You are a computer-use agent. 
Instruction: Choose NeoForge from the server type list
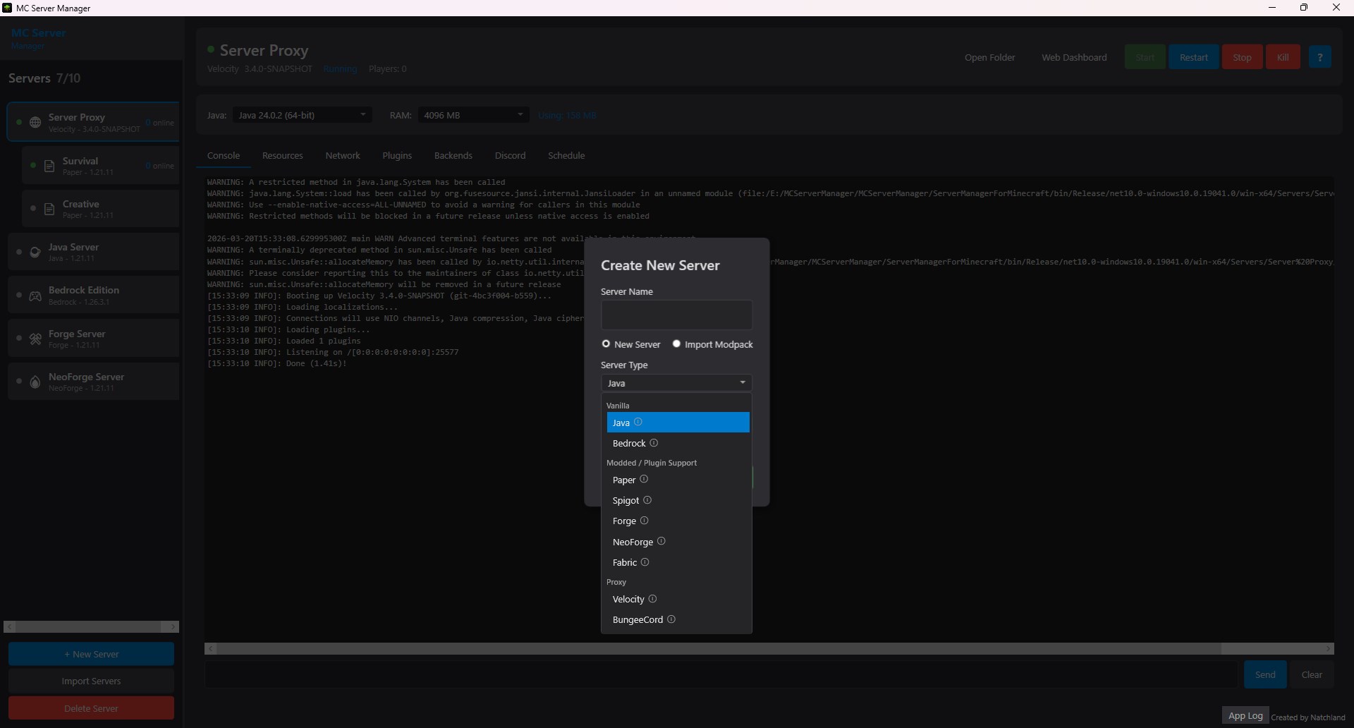(x=678, y=542)
